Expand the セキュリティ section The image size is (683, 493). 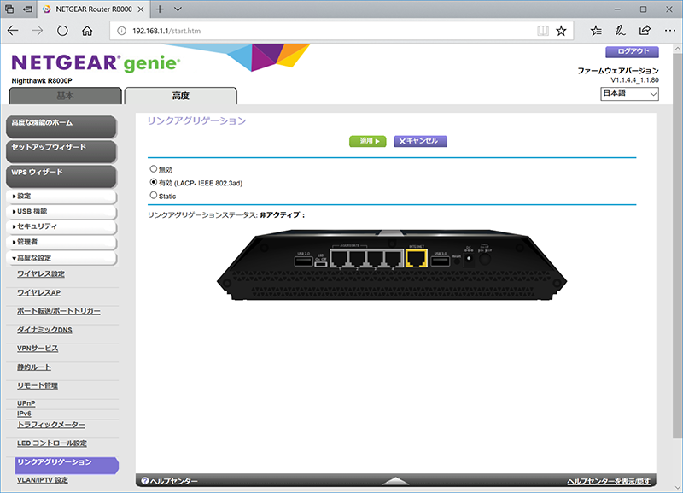coord(60,226)
